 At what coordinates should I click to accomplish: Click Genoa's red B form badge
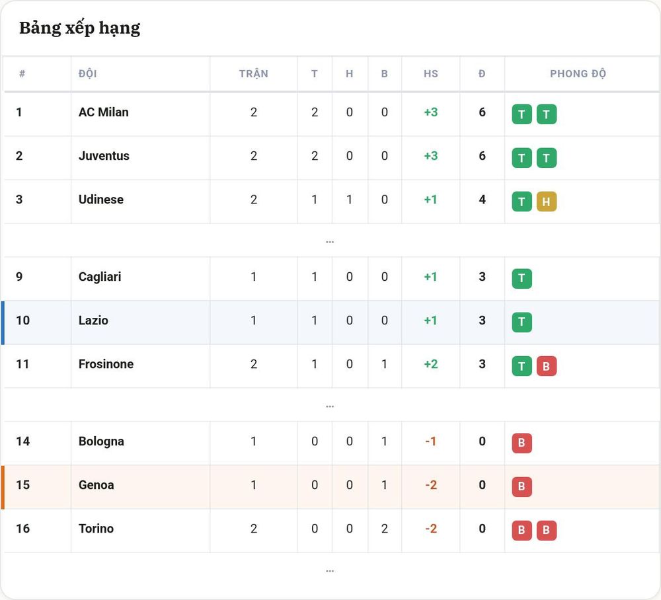tap(522, 486)
